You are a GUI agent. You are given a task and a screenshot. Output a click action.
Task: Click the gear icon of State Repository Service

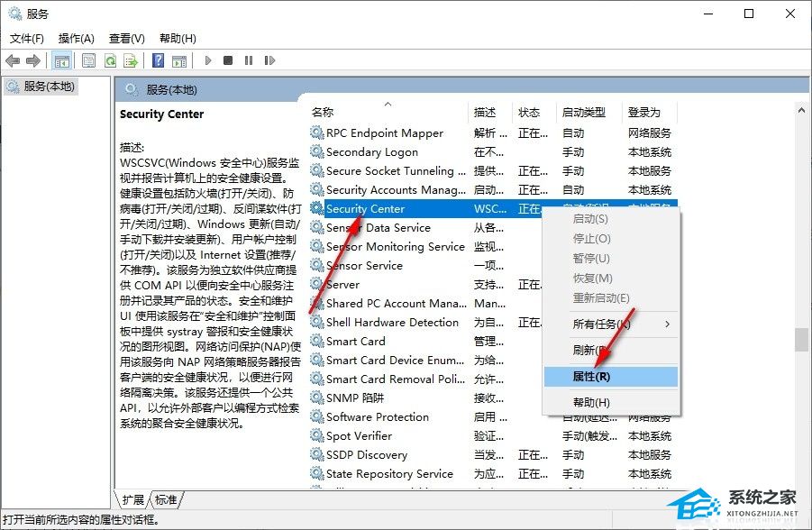coord(317,473)
